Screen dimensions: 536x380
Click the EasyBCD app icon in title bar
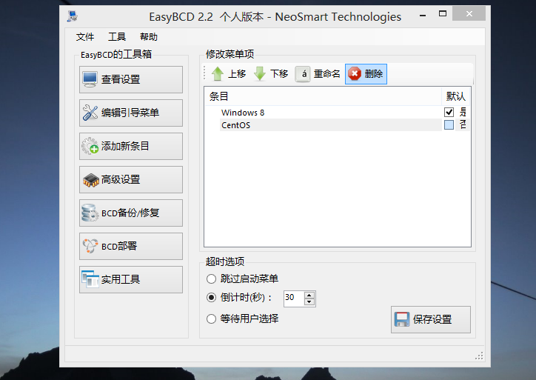[x=72, y=16]
